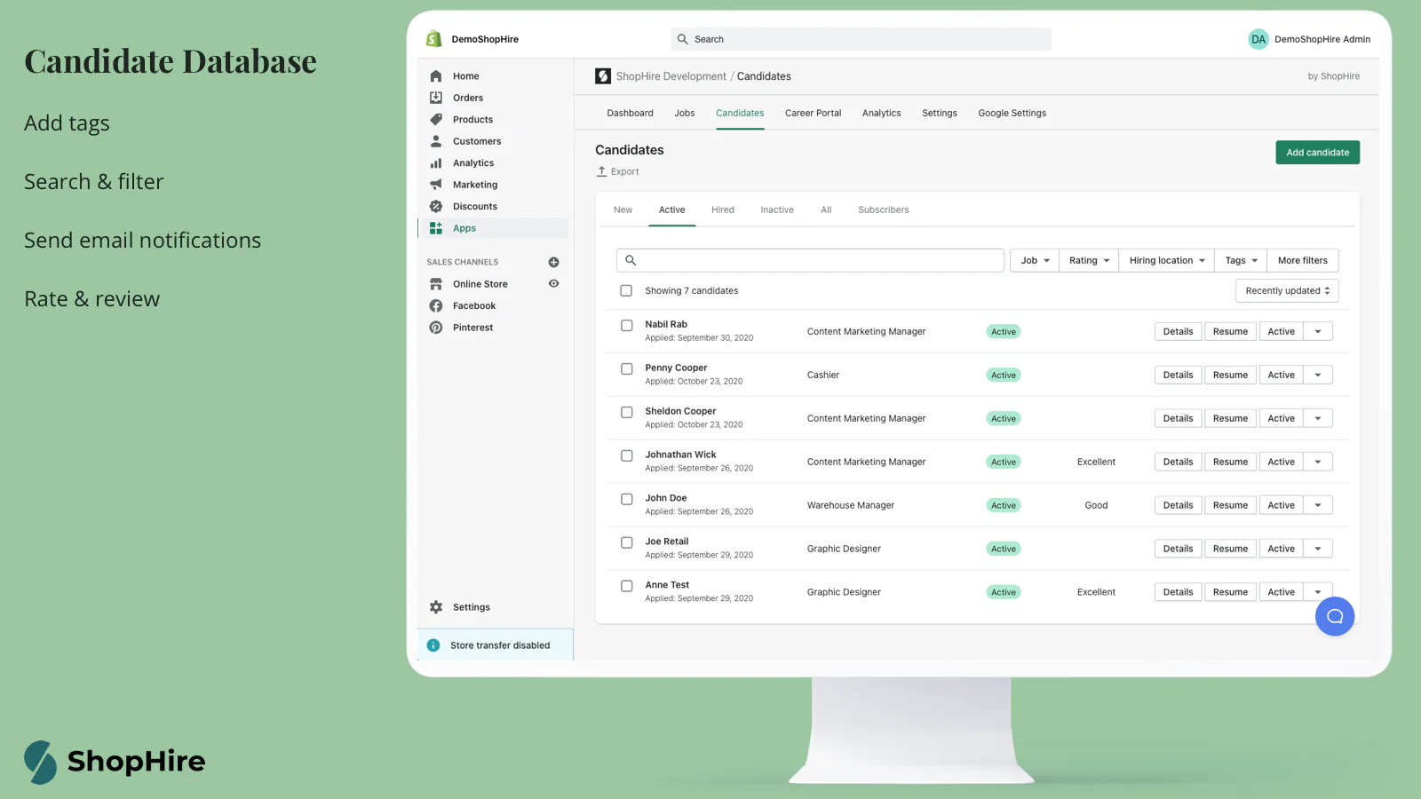Click the Customers person icon

(x=436, y=141)
